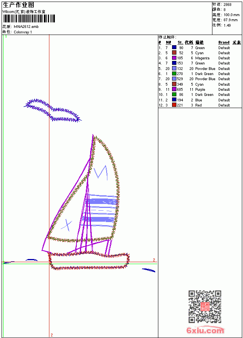Click the barcode under the studio name

click(x=29, y=18)
